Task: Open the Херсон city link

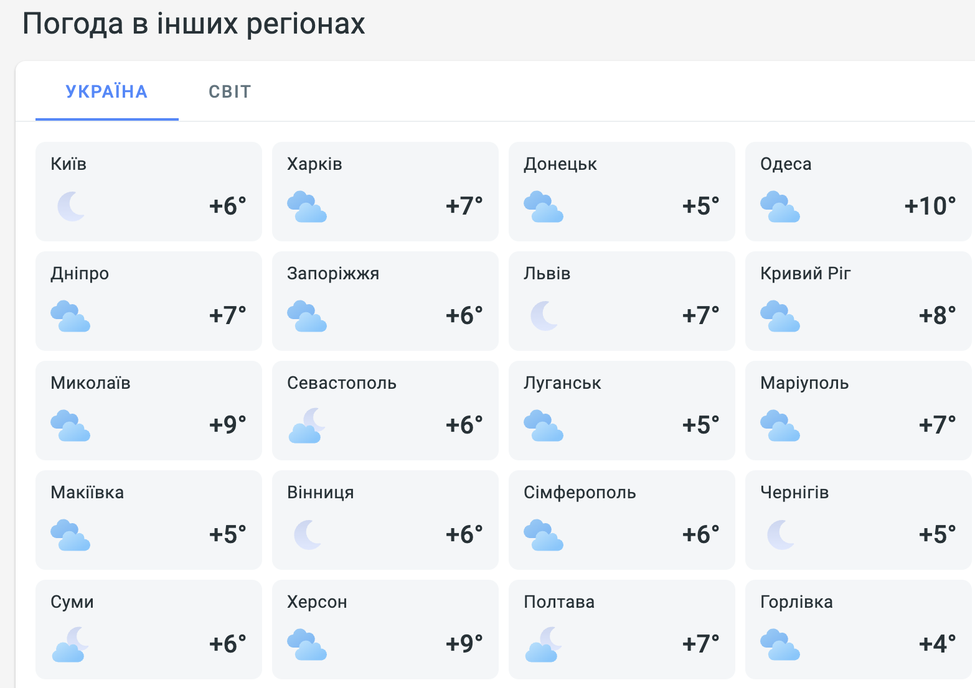Action: click(x=317, y=602)
